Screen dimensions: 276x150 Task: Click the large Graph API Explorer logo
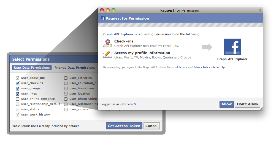coord(232,47)
